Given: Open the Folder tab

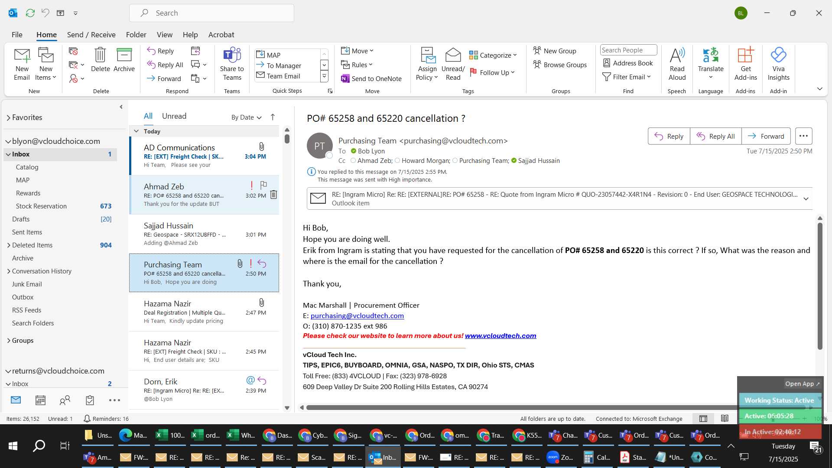Looking at the screenshot, I should point(136,34).
